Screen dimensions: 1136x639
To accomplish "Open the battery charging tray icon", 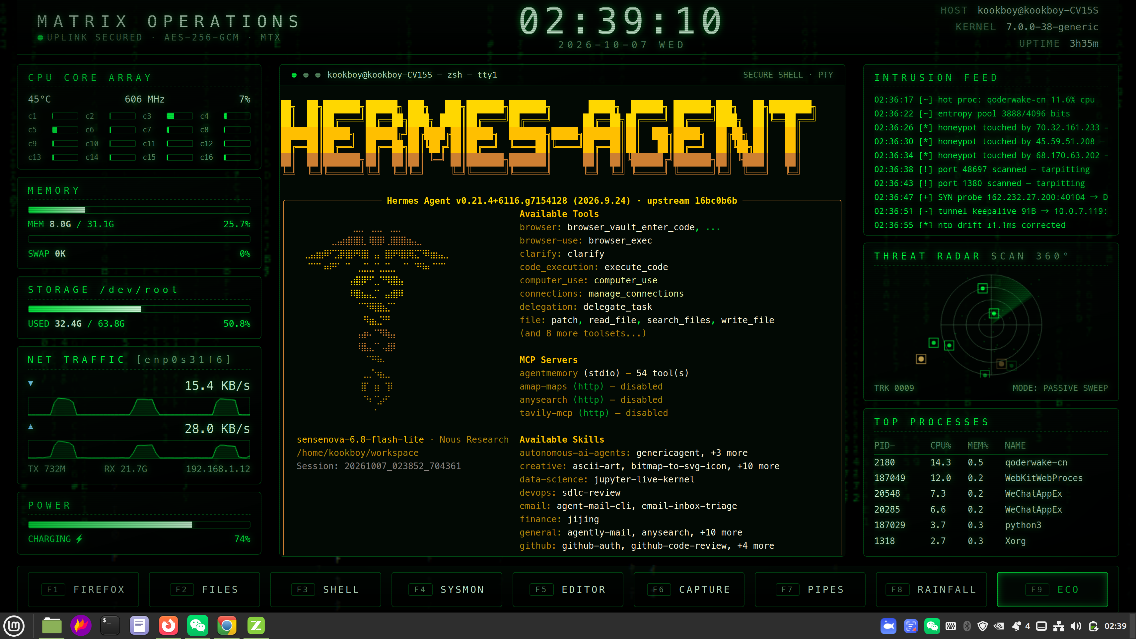I will point(1093,626).
